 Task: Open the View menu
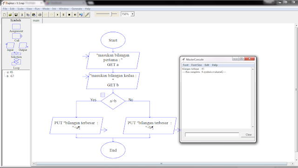click(x=29, y=9)
